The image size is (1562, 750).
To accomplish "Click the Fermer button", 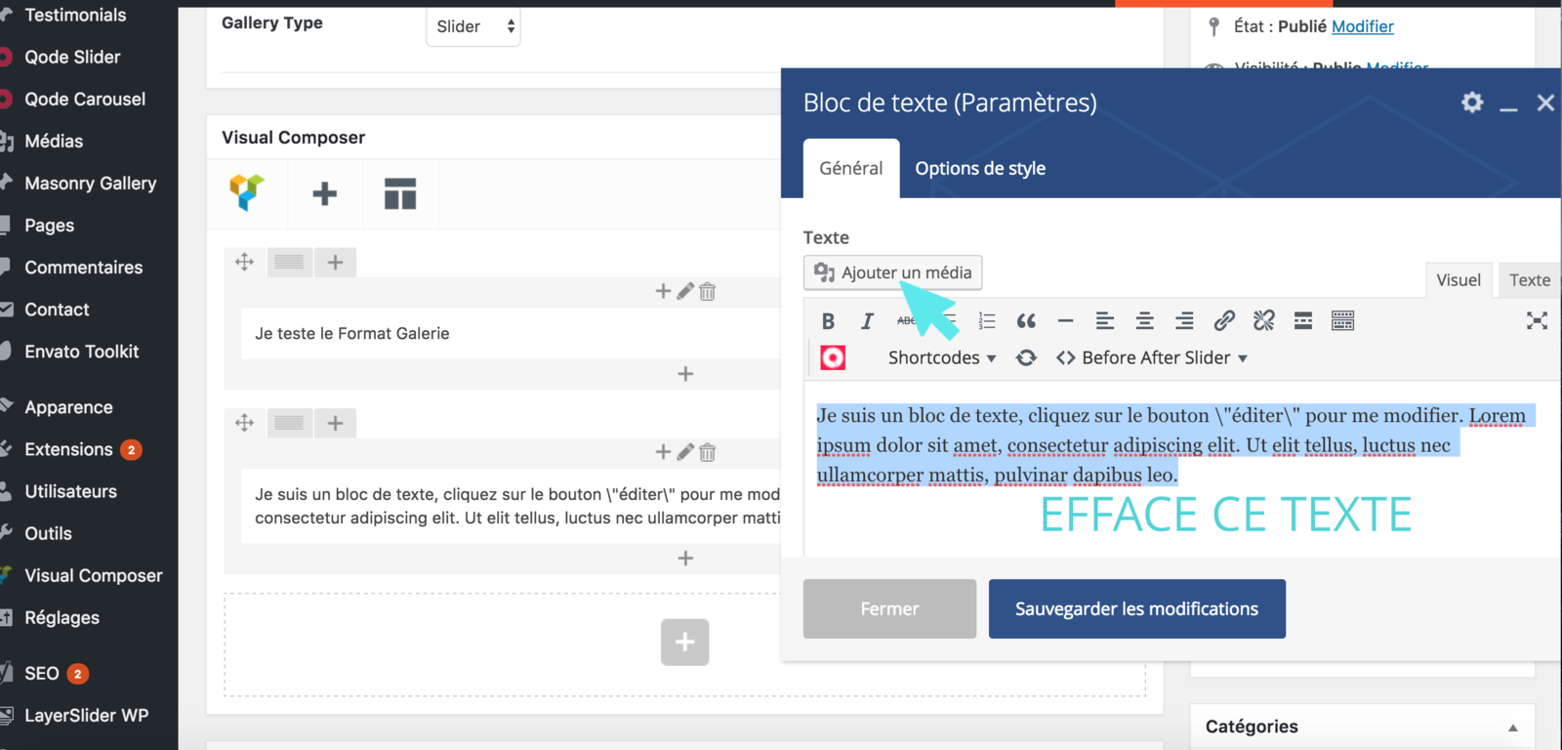I will 889,608.
